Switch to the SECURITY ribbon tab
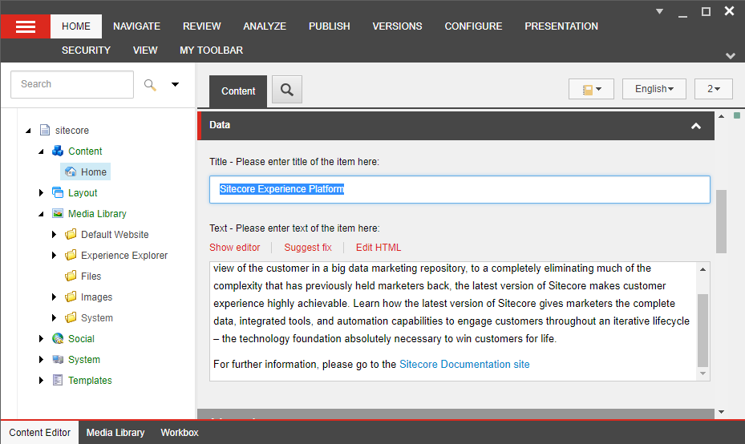745x444 pixels. pos(86,50)
